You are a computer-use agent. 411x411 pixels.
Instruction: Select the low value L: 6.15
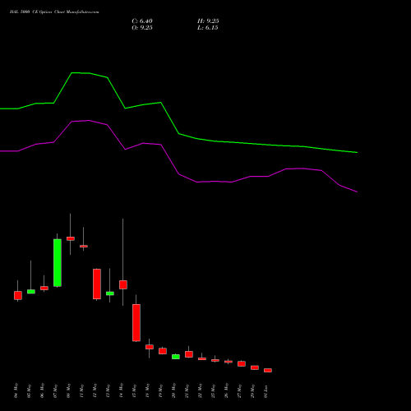[x=208, y=28]
